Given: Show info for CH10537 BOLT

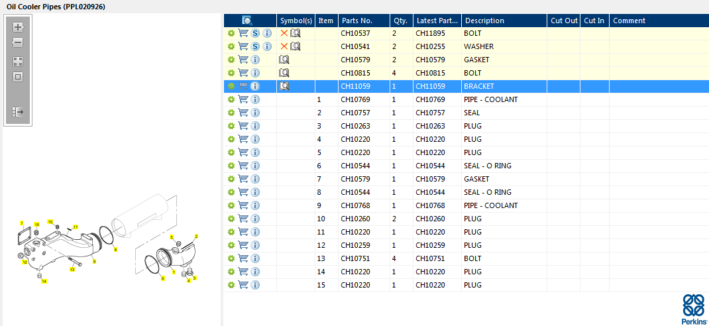Looking at the screenshot, I should pyautogui.click(x=267, y=33).
